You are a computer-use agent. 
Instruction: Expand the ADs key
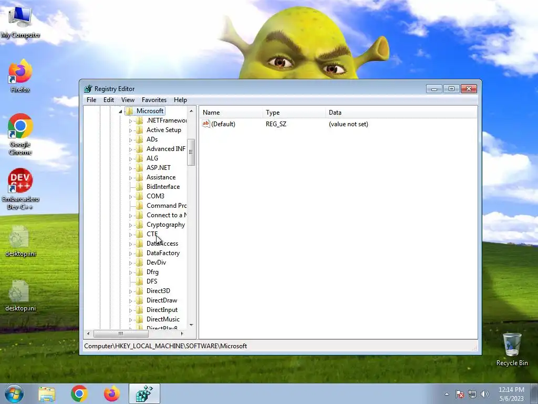tap(130, 140)
